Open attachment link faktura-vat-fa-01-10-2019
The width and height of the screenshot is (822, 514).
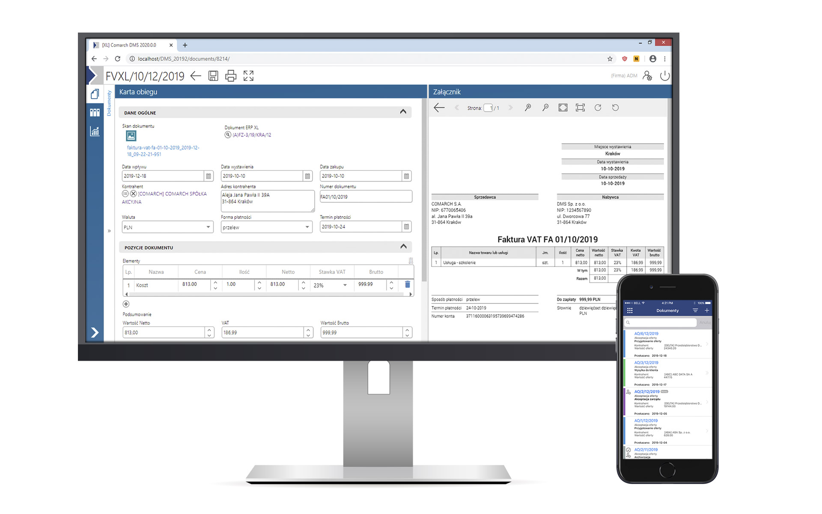click(163, 151)
